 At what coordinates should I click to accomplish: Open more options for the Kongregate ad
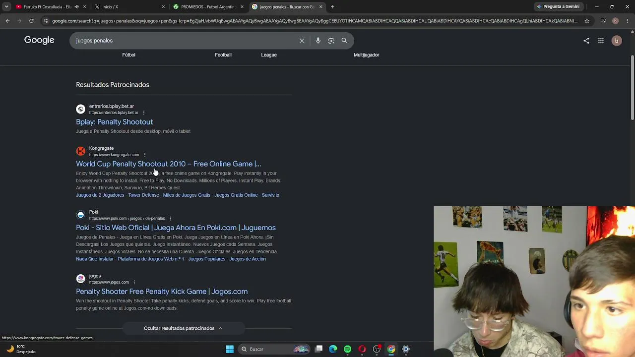coord(144,155)
